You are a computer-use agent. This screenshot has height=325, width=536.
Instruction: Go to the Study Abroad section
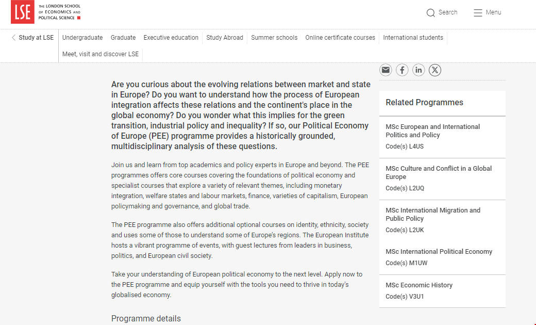tap(225, 38)
